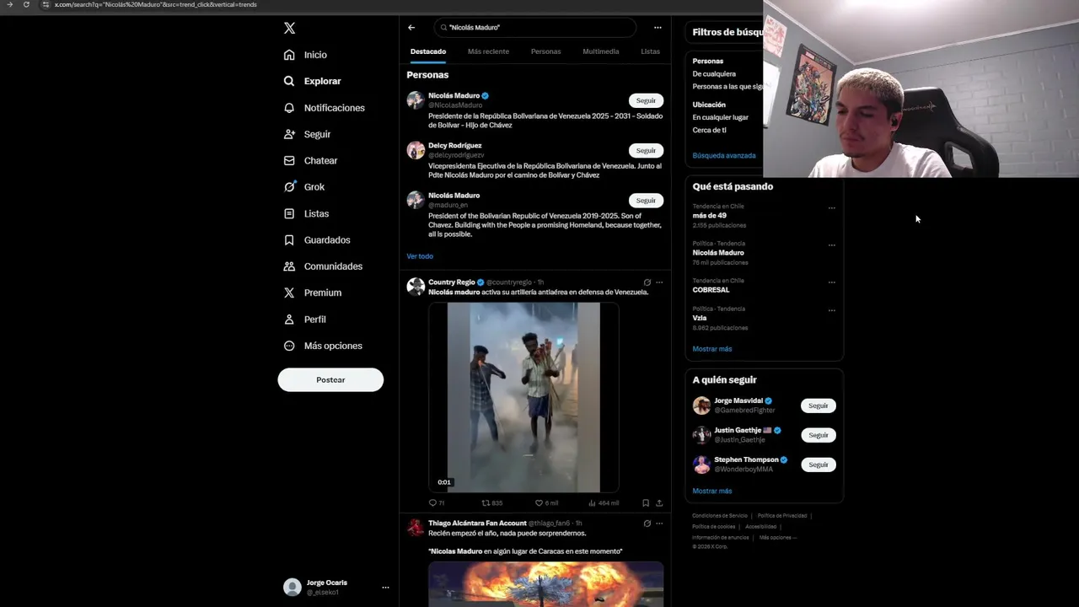
Task: Follow Justin Gaethje
Action: click(818, 435)
